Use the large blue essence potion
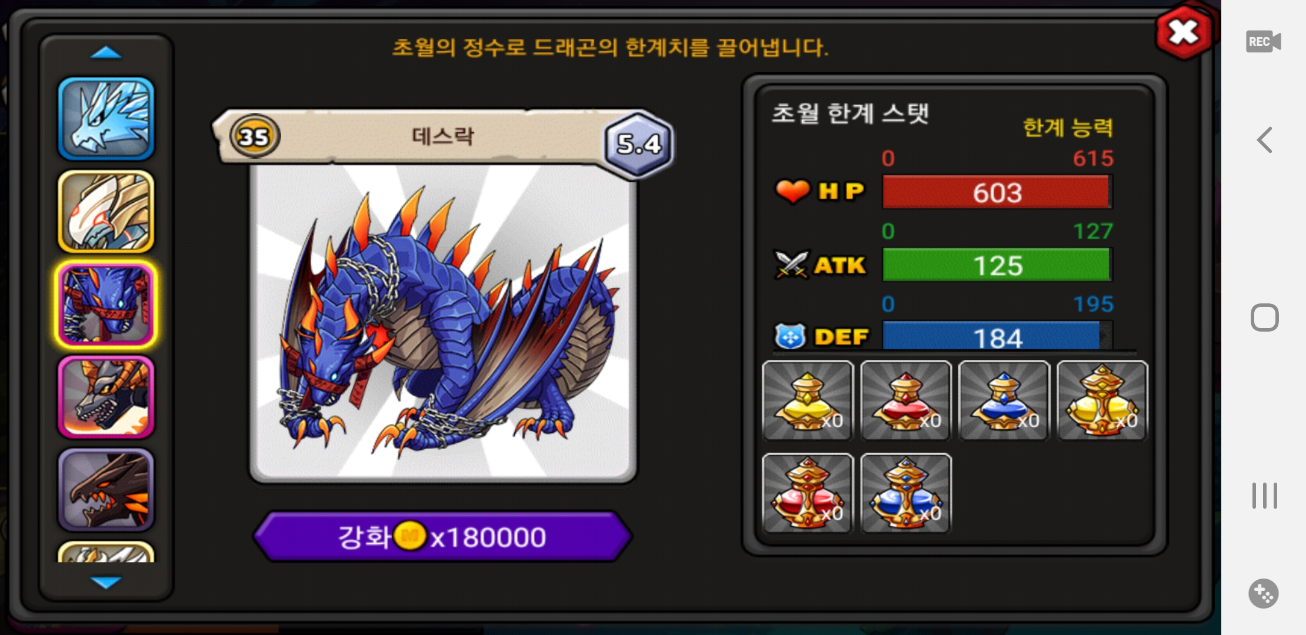1306x635 pixels. [x=906, y=493]
